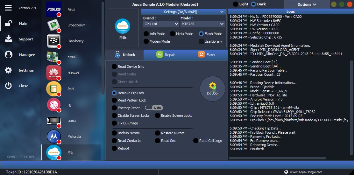
Task: Visit the www.Aqua-Dongle.com link
Action: 306,172
